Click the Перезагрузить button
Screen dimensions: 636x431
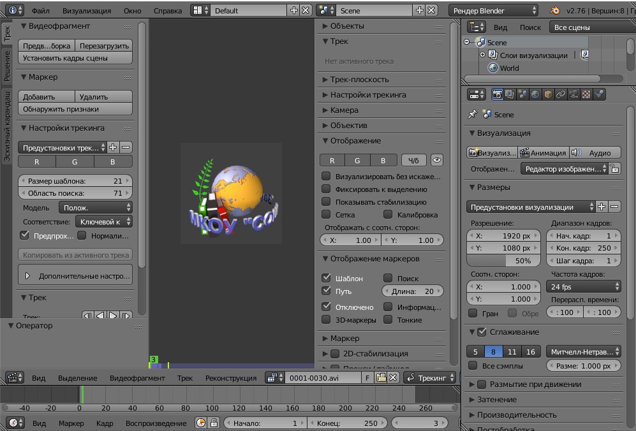click(104, 45)
